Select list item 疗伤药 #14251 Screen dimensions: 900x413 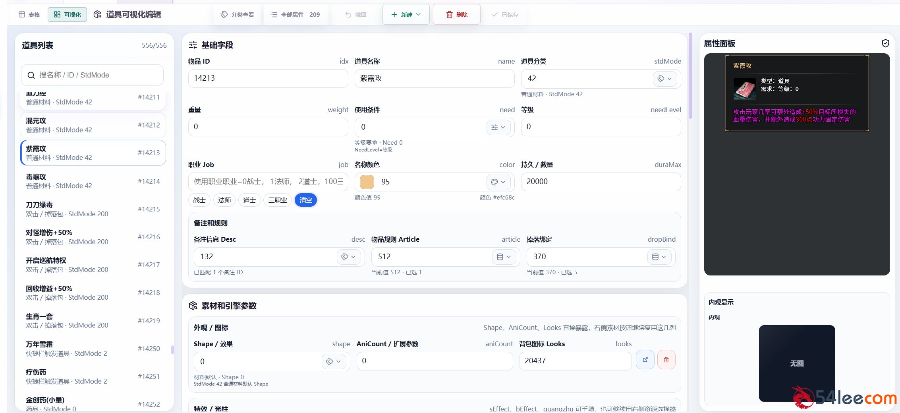[93, 376]
